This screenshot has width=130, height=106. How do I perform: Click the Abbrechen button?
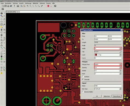pos(107,96)
